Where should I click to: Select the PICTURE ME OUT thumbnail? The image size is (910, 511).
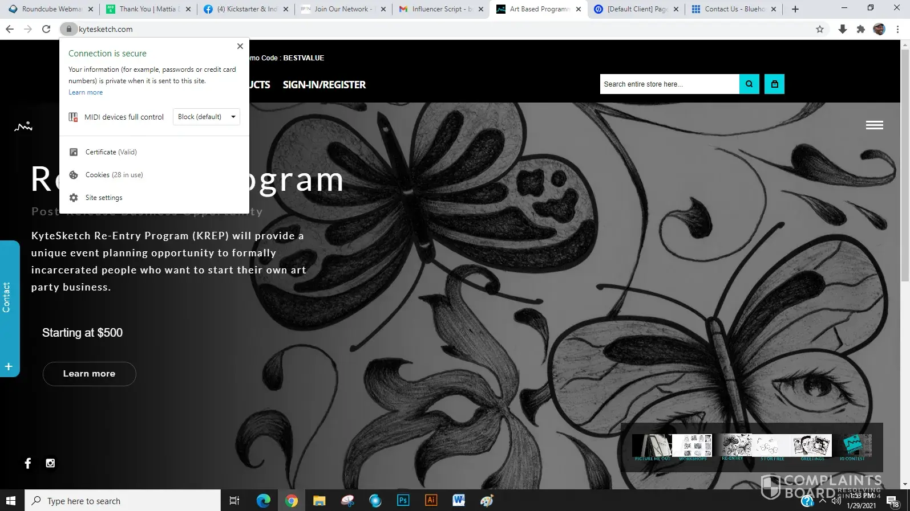click(x=652, y=447)
